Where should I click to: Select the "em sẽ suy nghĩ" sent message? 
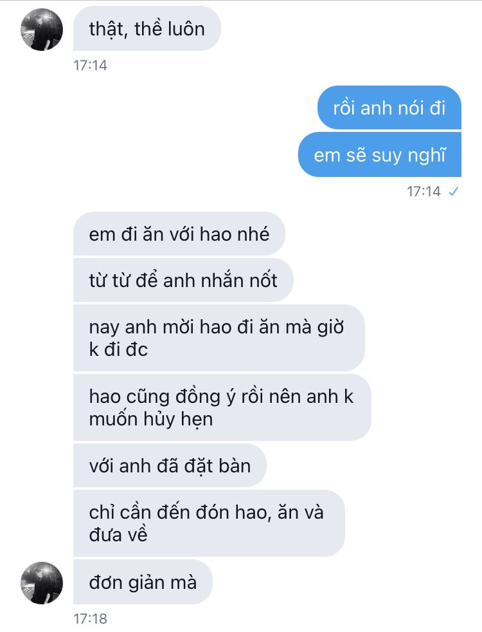tap(380, 154)
